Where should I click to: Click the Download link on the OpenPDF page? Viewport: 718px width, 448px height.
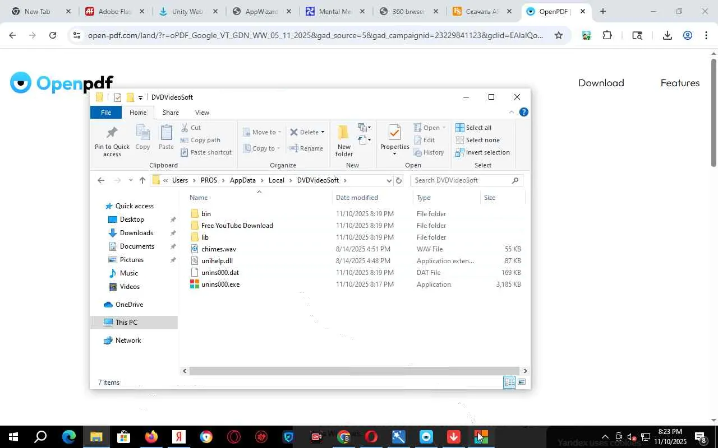601,83
